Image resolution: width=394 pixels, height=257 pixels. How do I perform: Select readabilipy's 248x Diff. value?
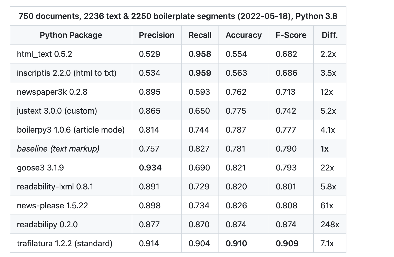point(330,224)
